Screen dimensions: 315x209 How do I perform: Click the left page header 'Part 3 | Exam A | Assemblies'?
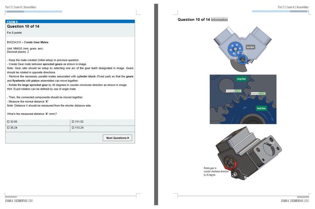(x=21, y=7)
